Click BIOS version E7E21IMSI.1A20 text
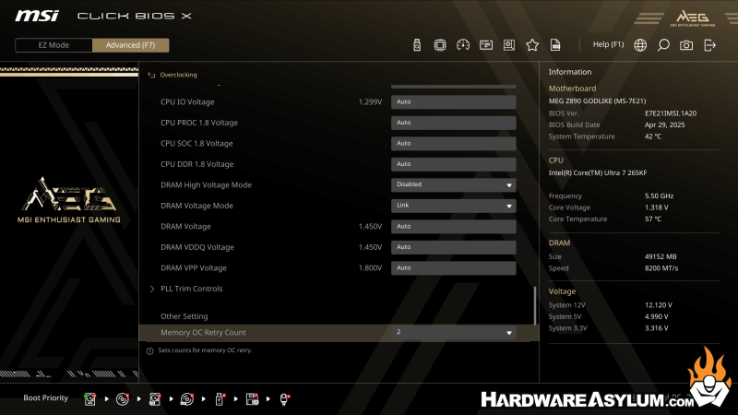 point(671,113)
